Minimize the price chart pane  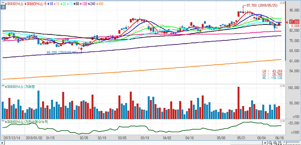(281, 3)
